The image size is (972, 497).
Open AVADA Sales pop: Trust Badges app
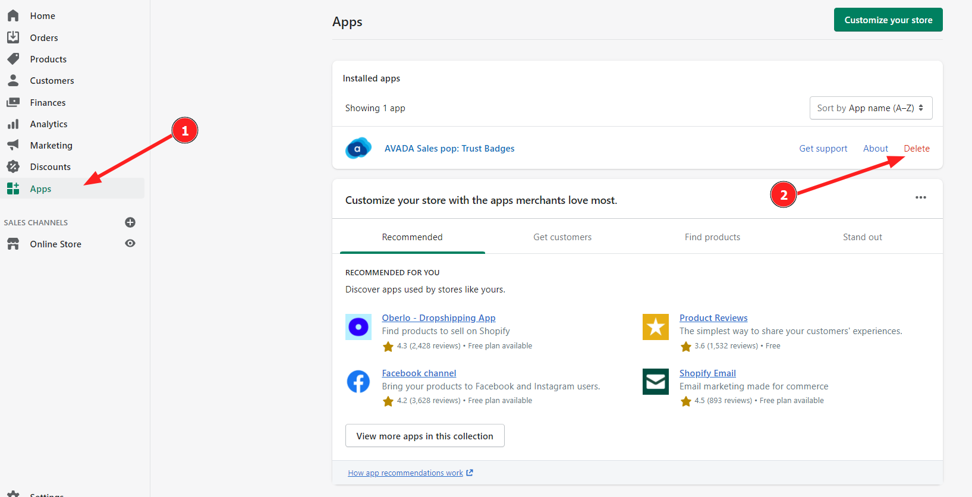coord(449,149)
